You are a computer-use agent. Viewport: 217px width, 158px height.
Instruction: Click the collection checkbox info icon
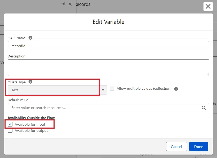pyautogui.click(x=176, y=89)
